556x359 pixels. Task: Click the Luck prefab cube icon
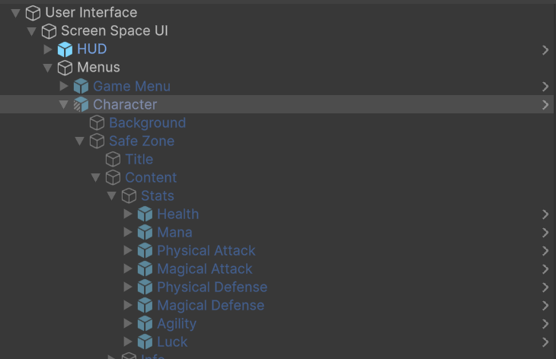pos(145,342)
